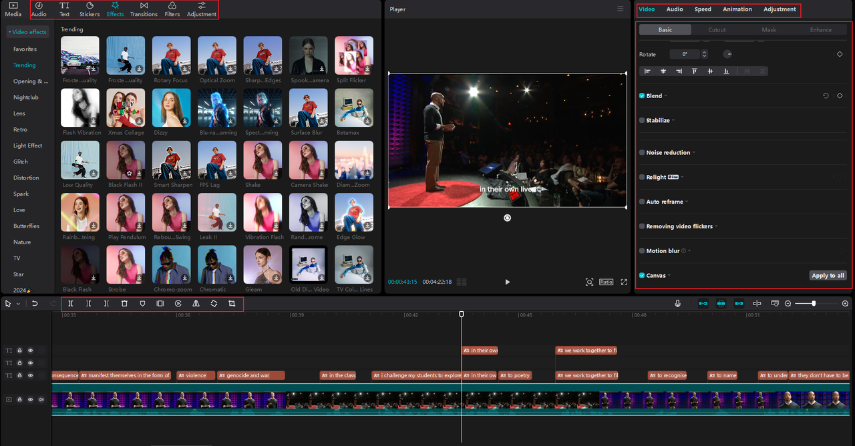The image size is (855, 446).
Task: Enable the Noise reduction checkbox
Action: pos(642,152)
